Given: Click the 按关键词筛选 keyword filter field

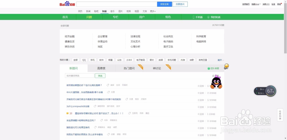Looking at the screenshot, I should coord(79,75).
